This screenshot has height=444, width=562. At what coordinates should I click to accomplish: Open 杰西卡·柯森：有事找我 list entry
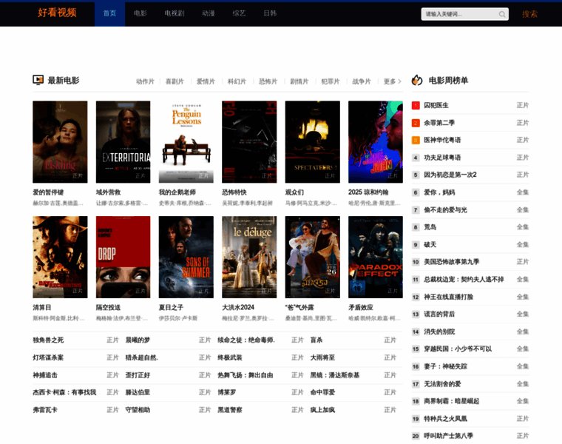coord(64,392)
